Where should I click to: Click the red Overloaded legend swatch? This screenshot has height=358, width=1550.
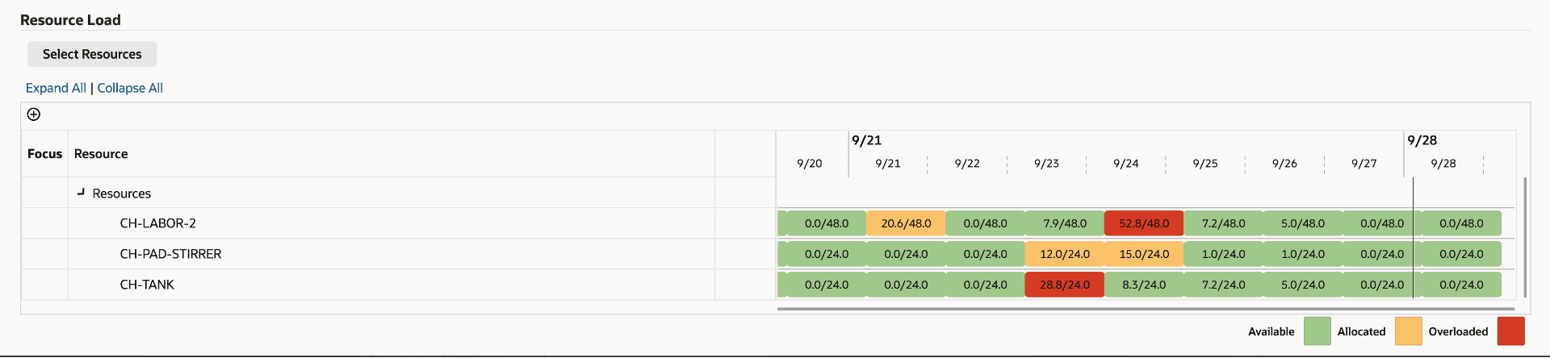point(1510,331)
